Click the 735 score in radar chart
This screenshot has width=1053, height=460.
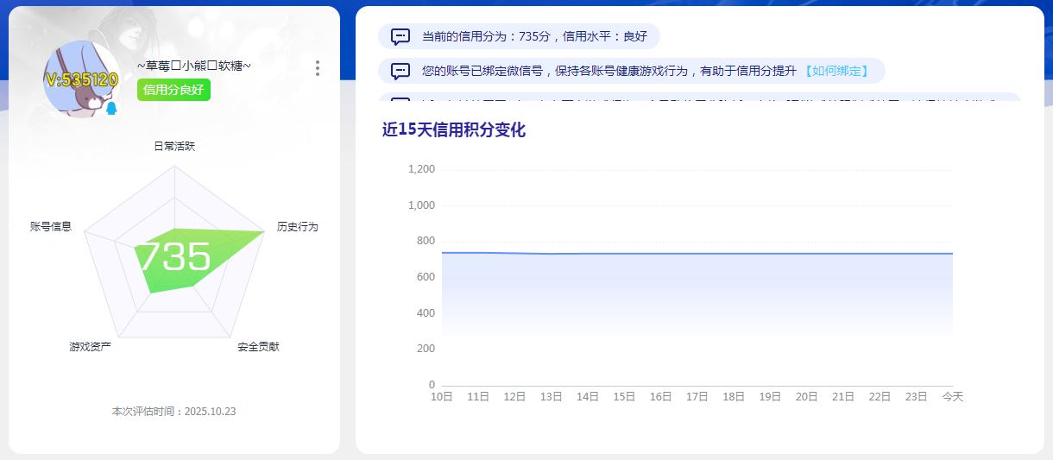click(173, 256)
